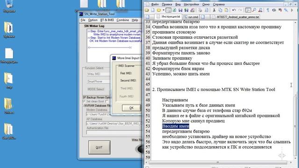Click the magnifier Find icon in toolbar
Viewport: 299px width, 168px height.
click(254, 10)
